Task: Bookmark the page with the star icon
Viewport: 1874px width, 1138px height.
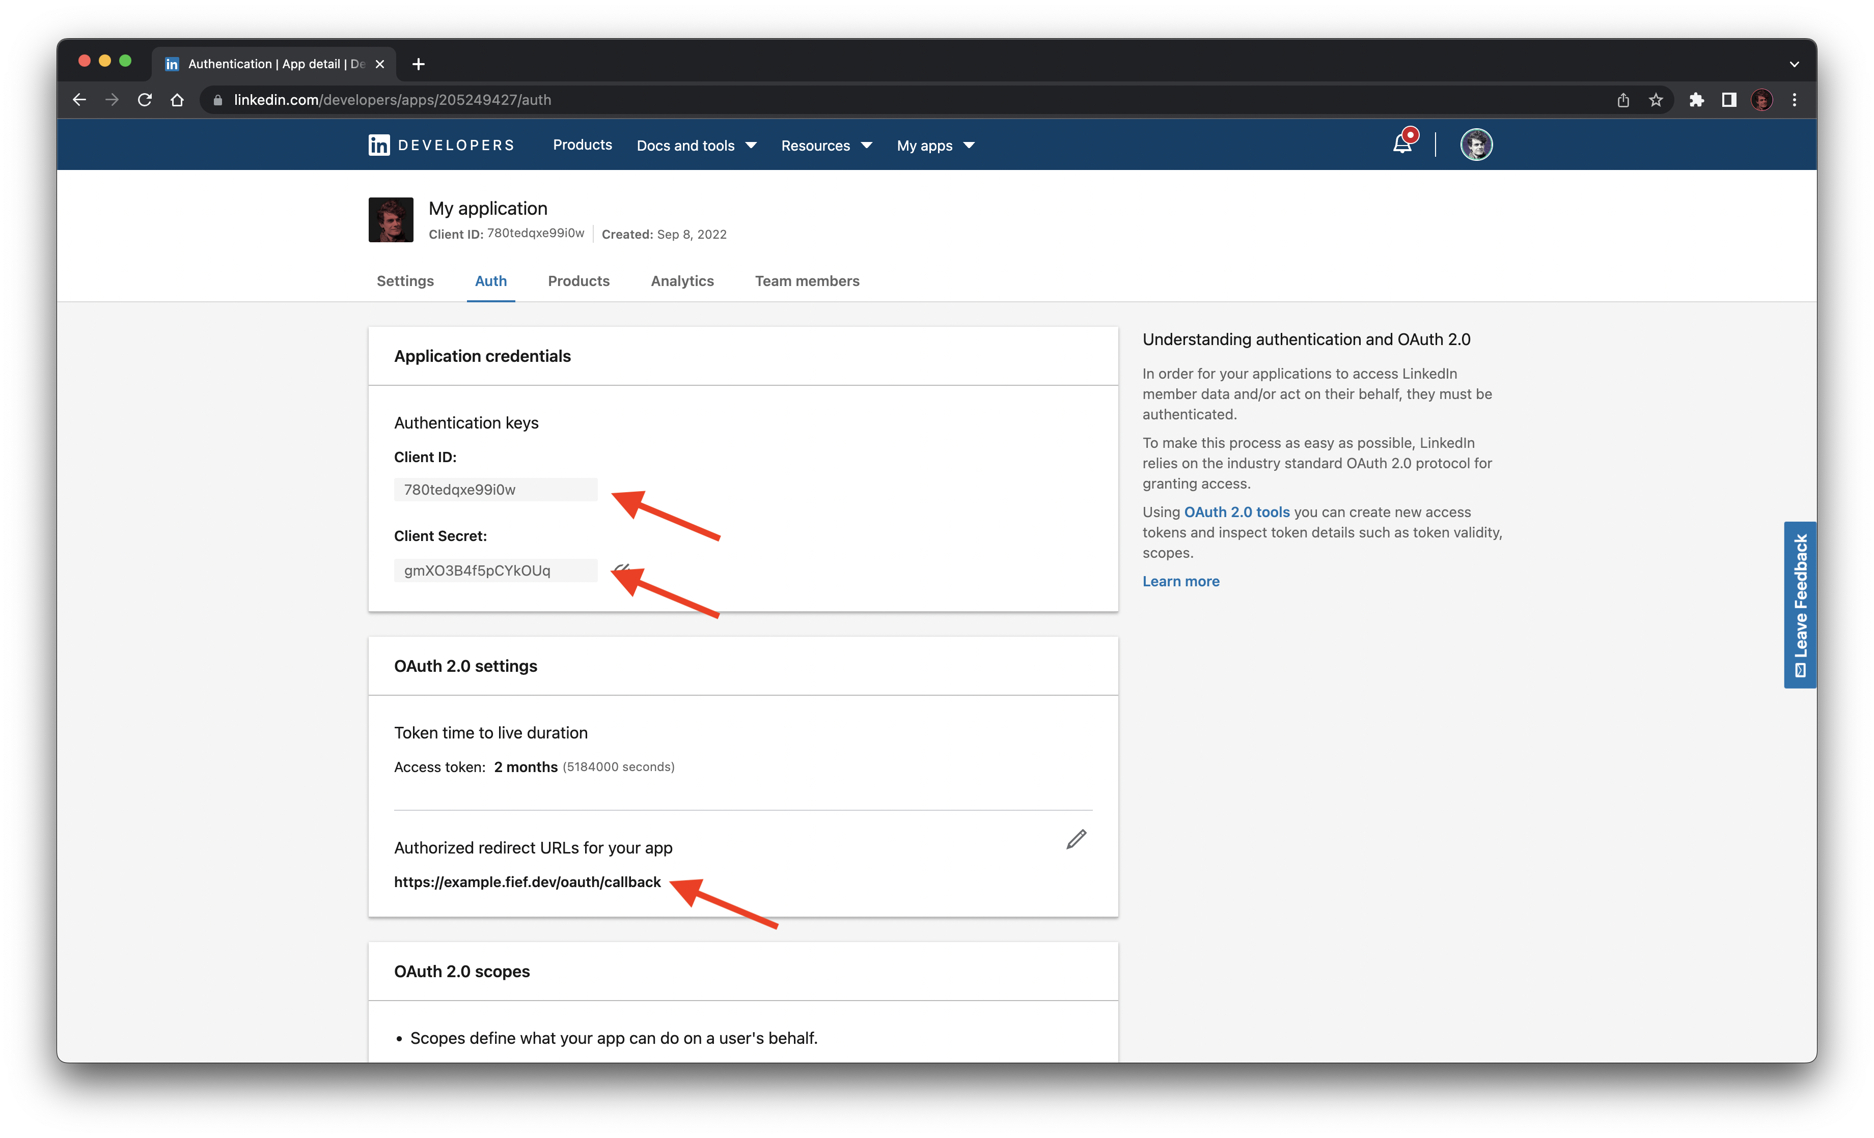Action: [1656, 100]
